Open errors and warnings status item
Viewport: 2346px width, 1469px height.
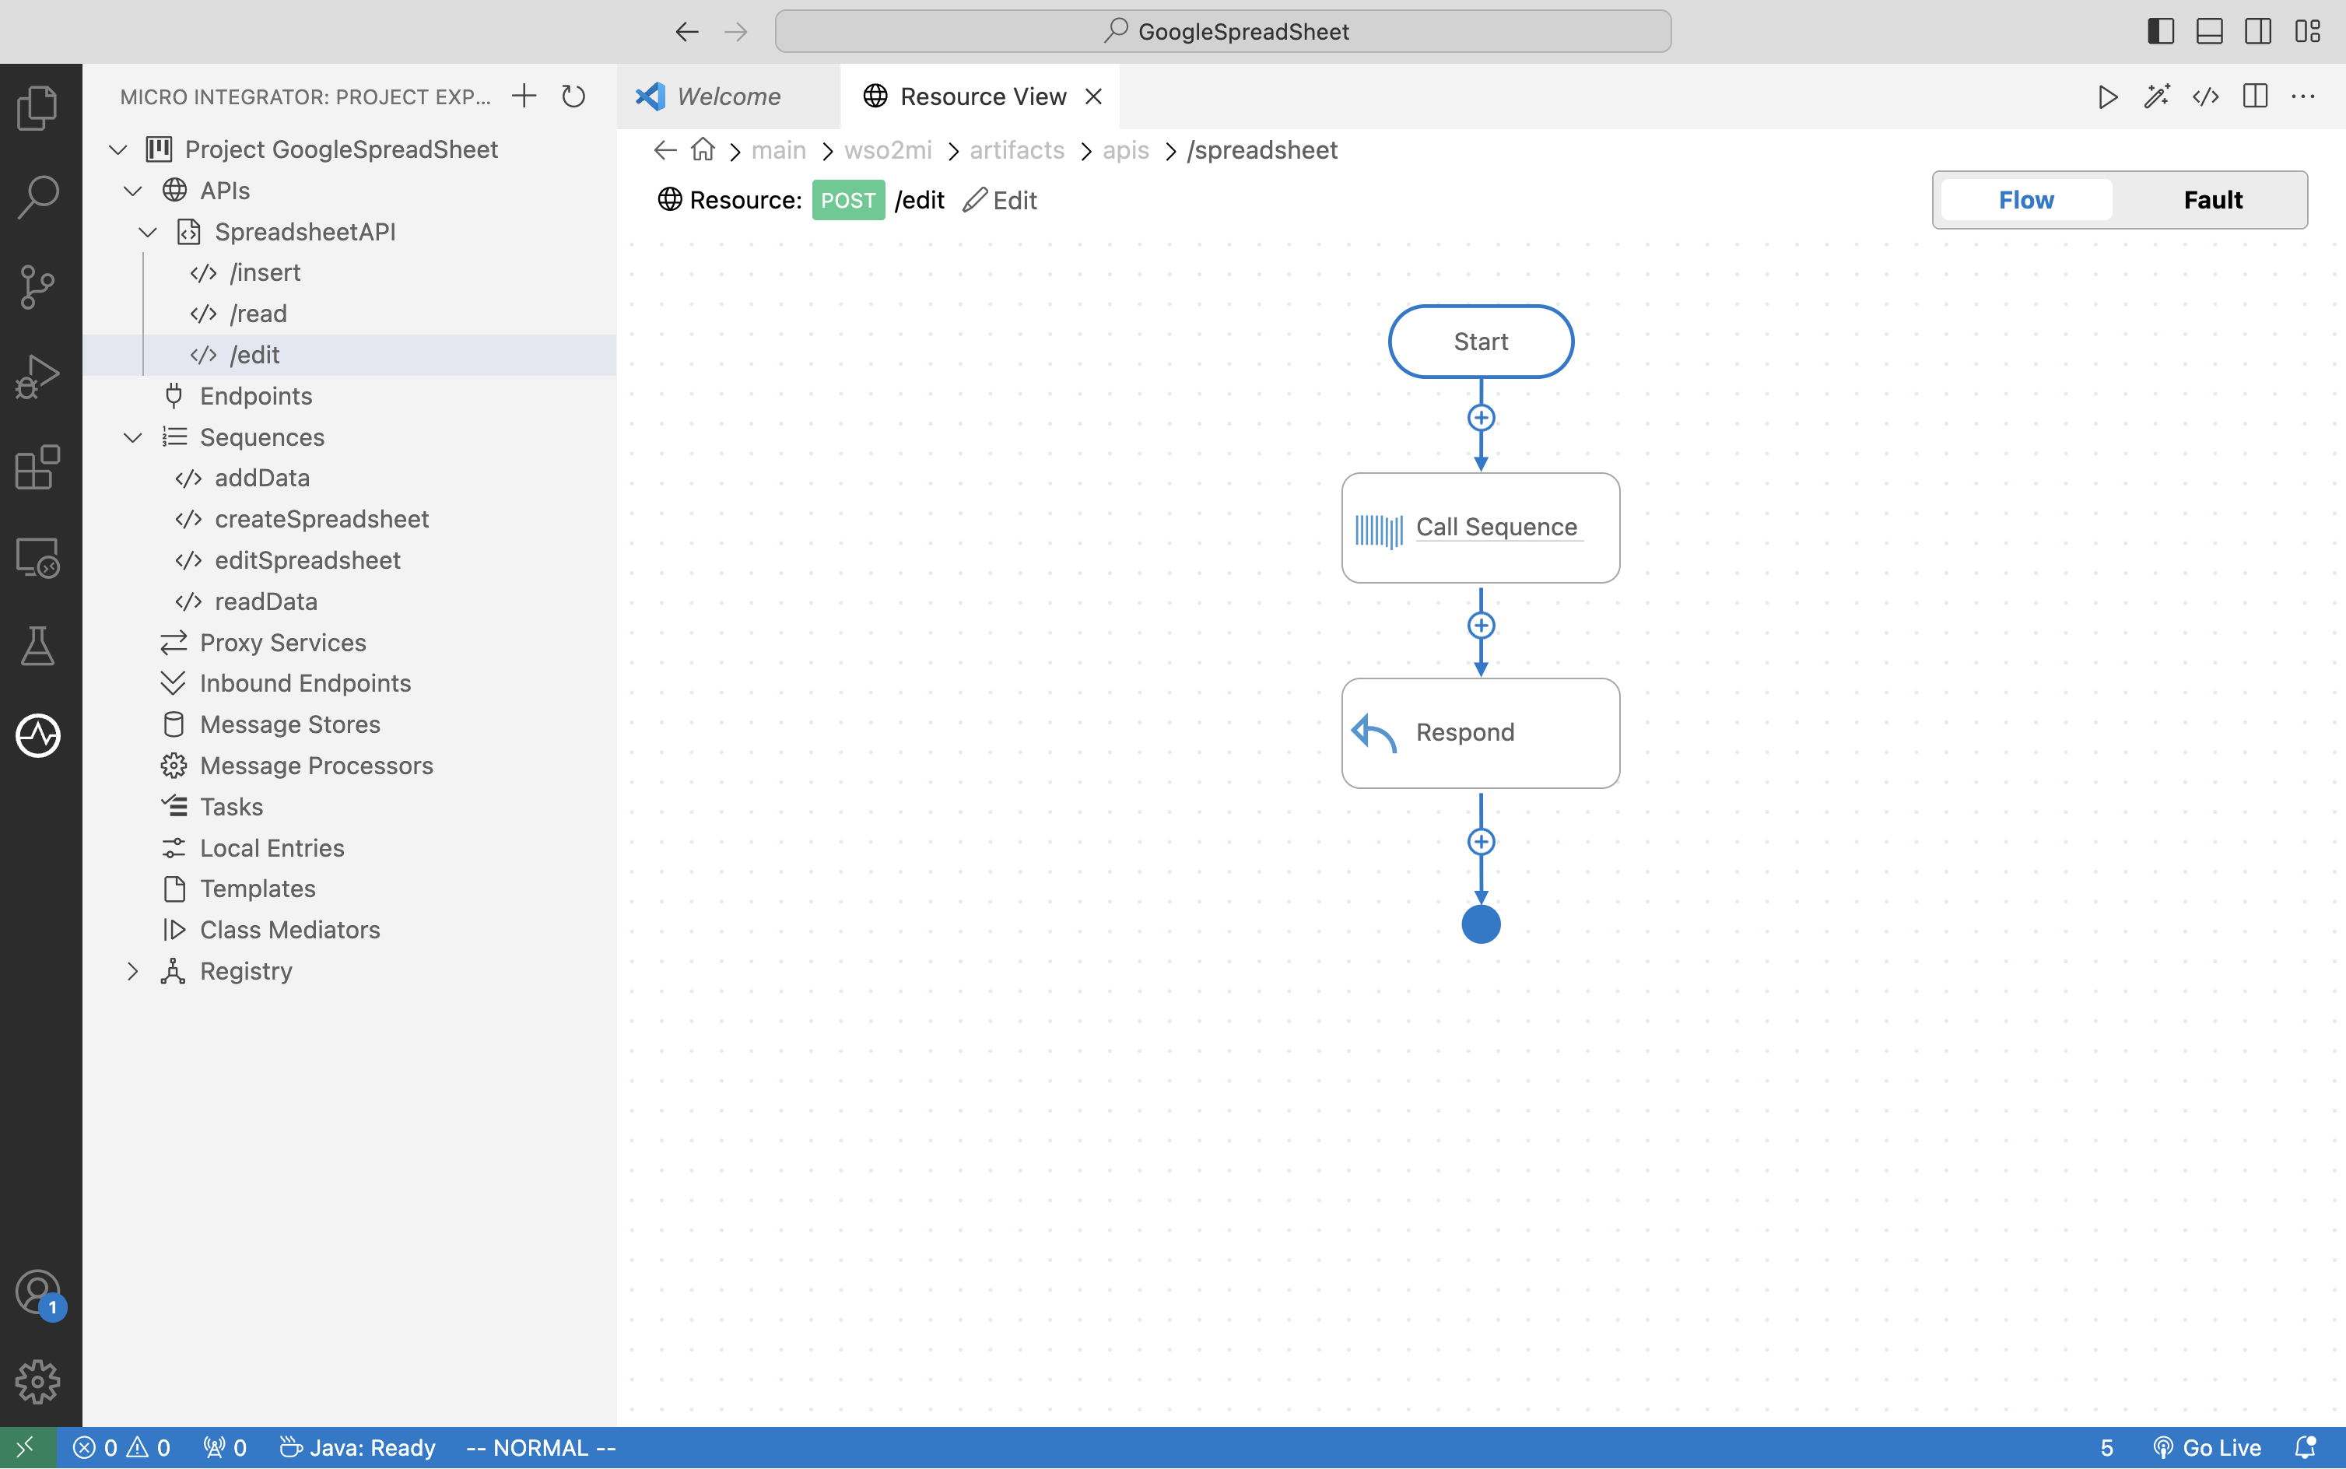point(122,1448)
